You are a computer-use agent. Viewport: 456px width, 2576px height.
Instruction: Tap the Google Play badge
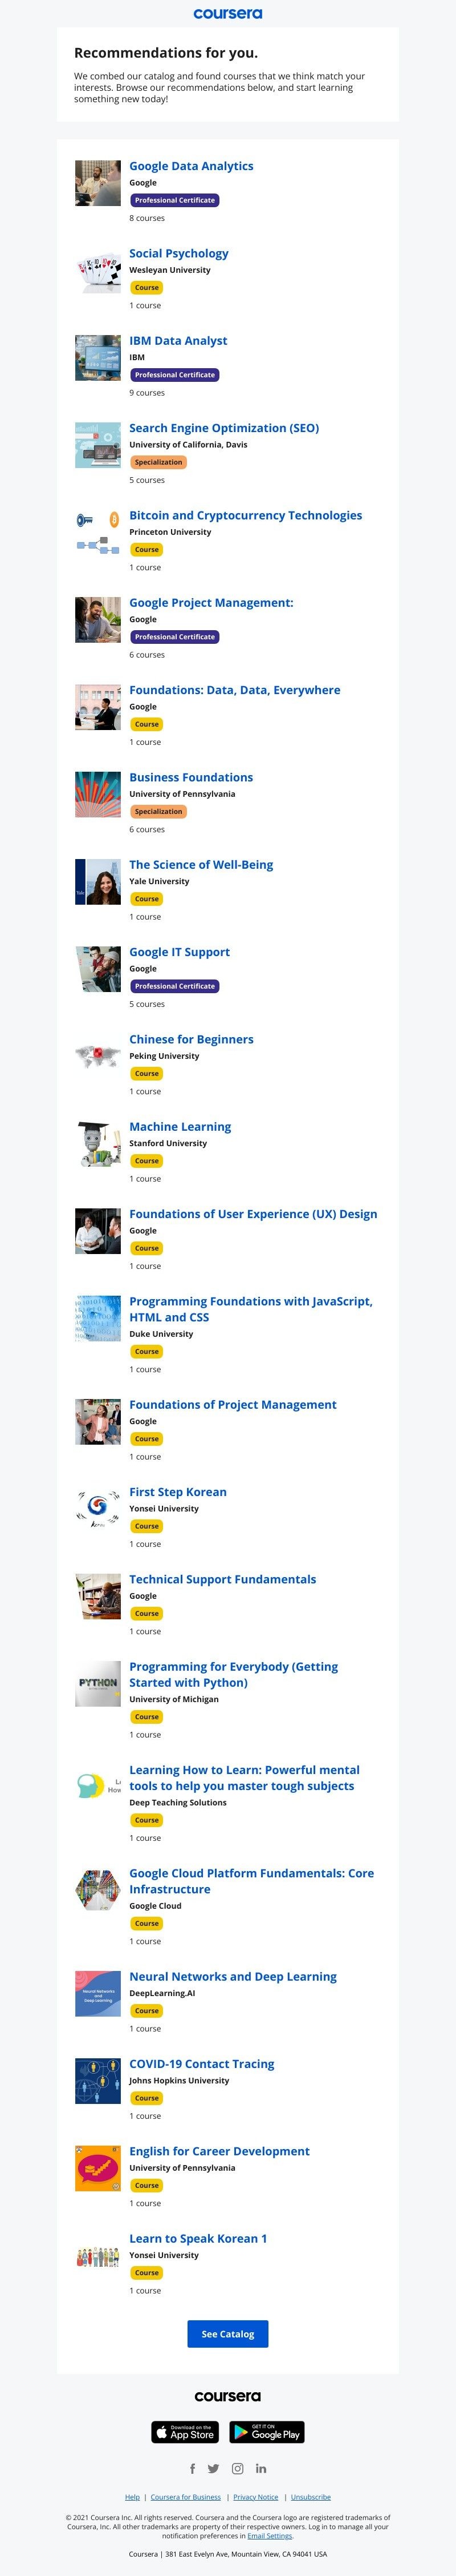266,2432
